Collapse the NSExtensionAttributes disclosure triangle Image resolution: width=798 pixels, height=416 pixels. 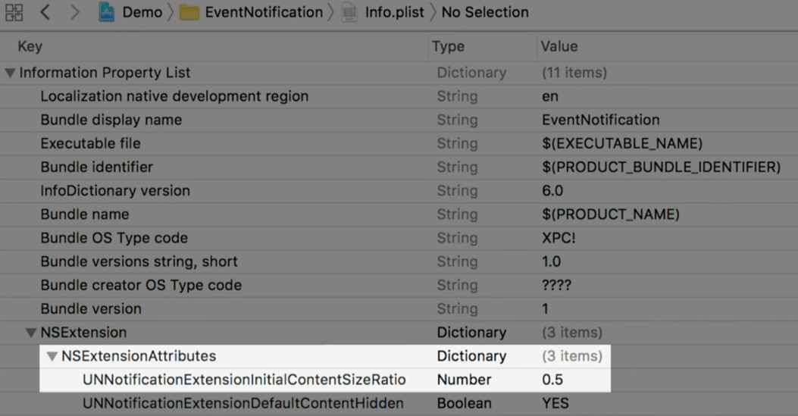tap(52, 356)
